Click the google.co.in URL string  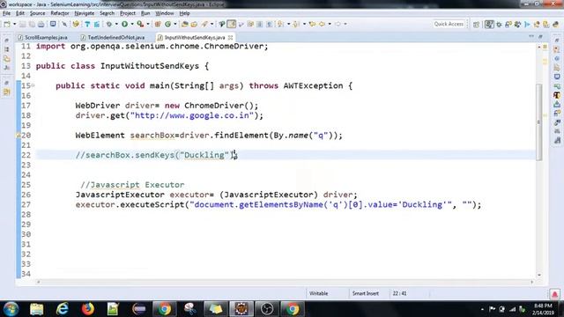pyautogui.click(x=192, y=115)
